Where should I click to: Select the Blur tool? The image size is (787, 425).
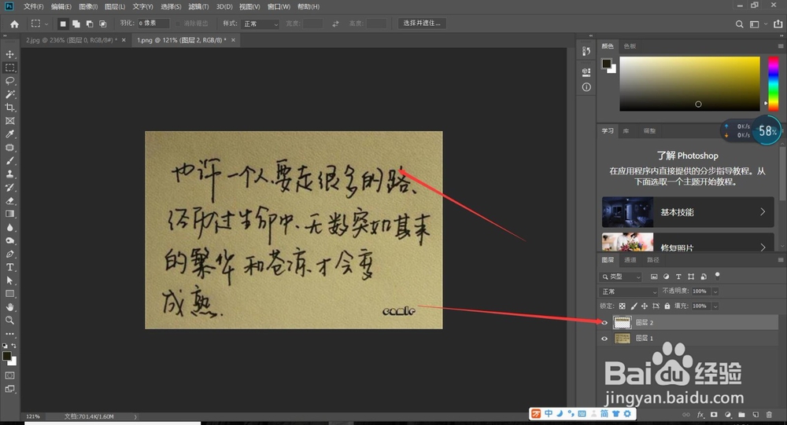[x=10, y=227]
